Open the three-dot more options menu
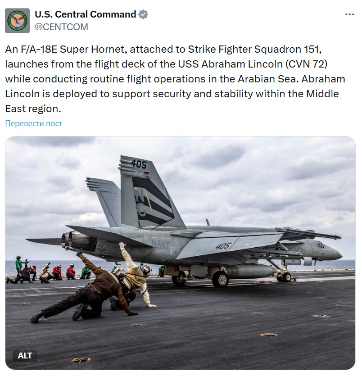The width and height of the screenshot is (362, 376). pyautogui.click(x=349, y=14)
